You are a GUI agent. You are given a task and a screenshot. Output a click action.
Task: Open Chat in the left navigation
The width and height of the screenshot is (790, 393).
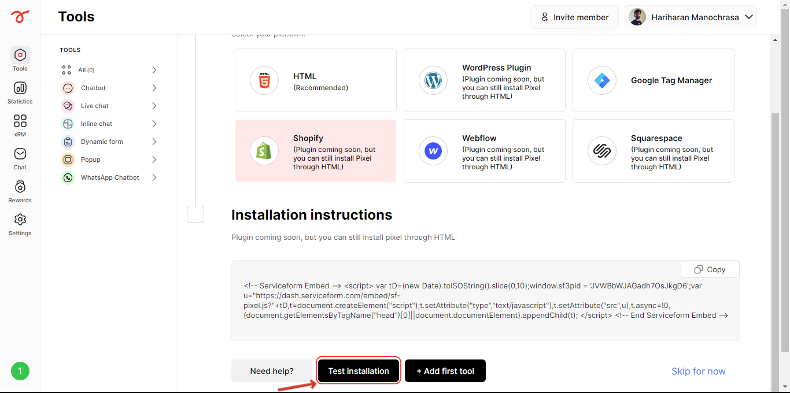[x=20, y=158]
